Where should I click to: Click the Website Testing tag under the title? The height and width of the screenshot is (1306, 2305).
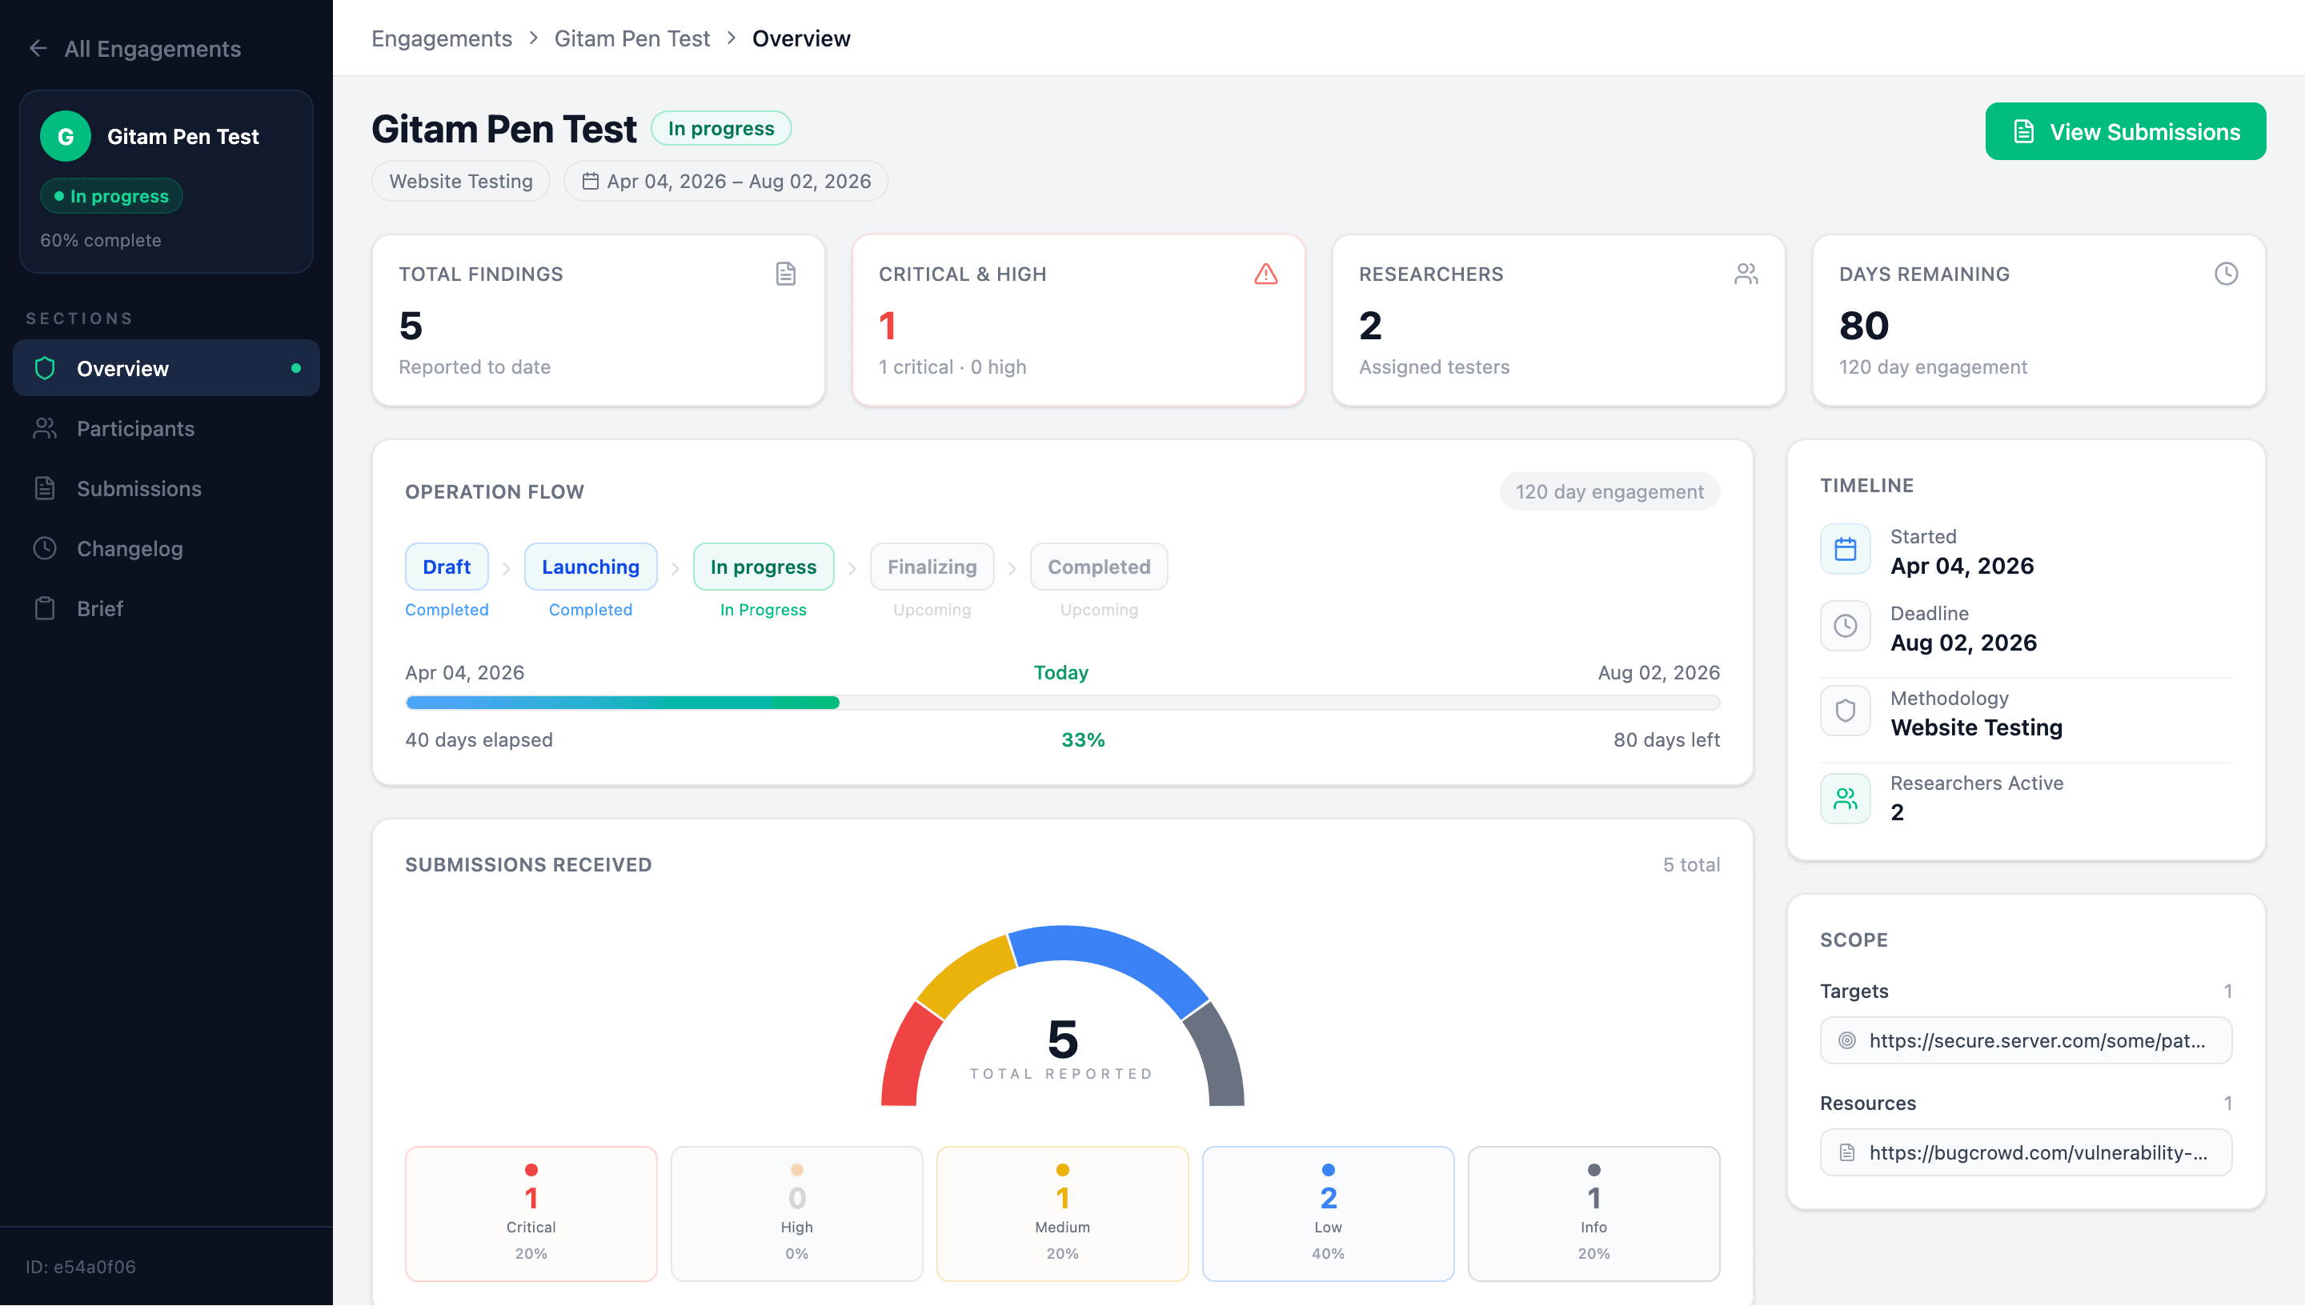tap(461, 181)
